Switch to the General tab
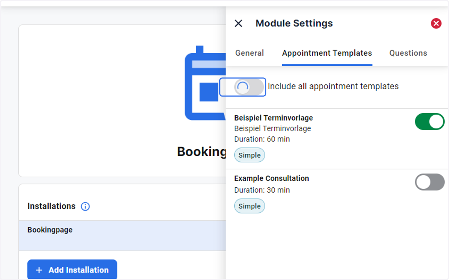 click(x=250, y=53)
